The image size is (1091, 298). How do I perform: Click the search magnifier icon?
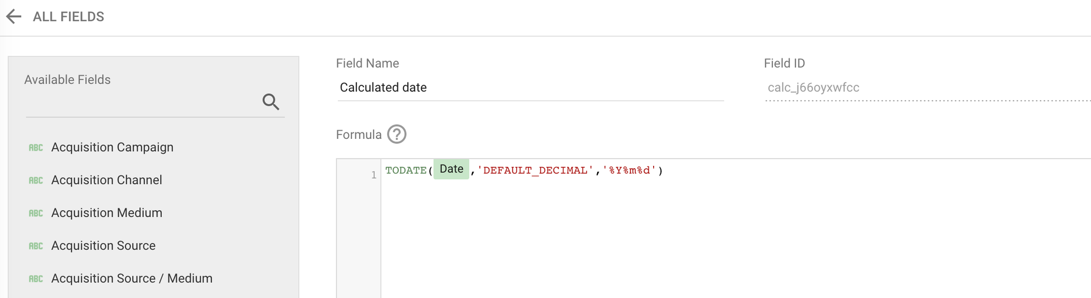click(271, 102)
